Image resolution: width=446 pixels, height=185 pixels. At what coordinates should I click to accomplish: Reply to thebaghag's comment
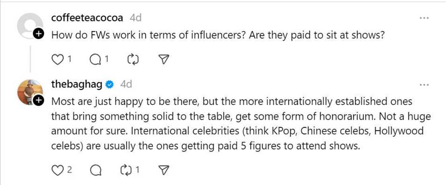pos(96,170)
